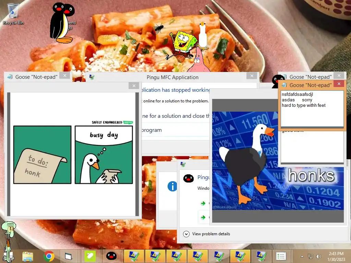
Task: Open the volume speaker tray icon
Action: 318,256
